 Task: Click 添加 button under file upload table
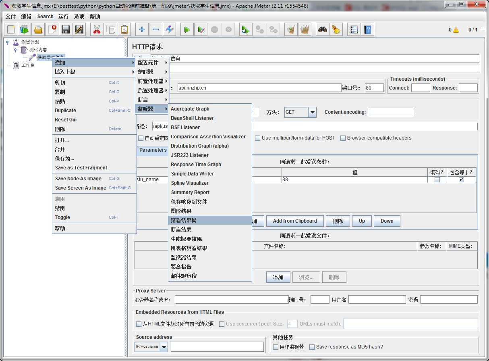(278, 277)
